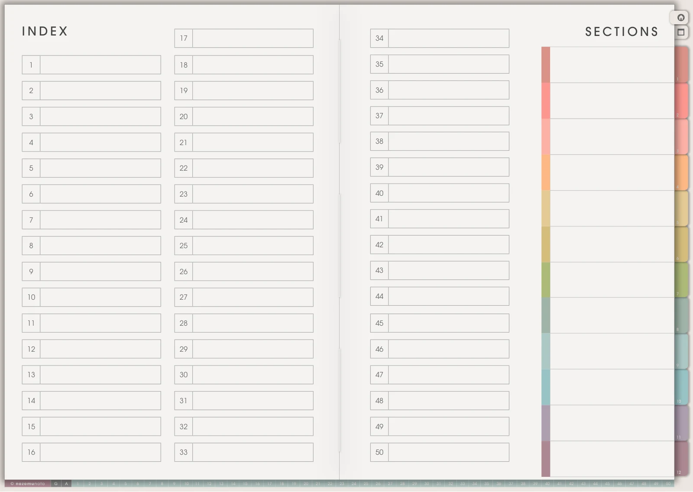
Task: Click index entry field number 34
Action: click(x=449, y=39)
